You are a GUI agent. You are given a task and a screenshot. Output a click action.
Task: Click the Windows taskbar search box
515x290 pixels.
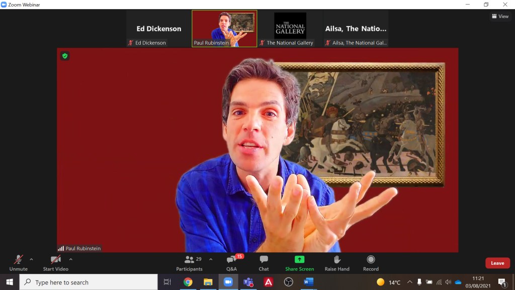[88, 282]
